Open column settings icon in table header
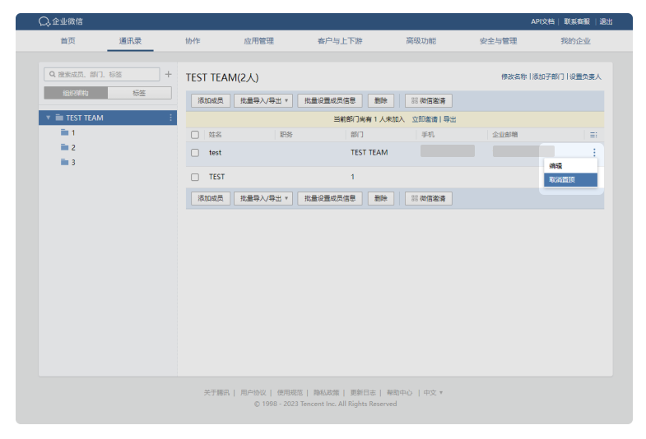 tap(593, 134)
